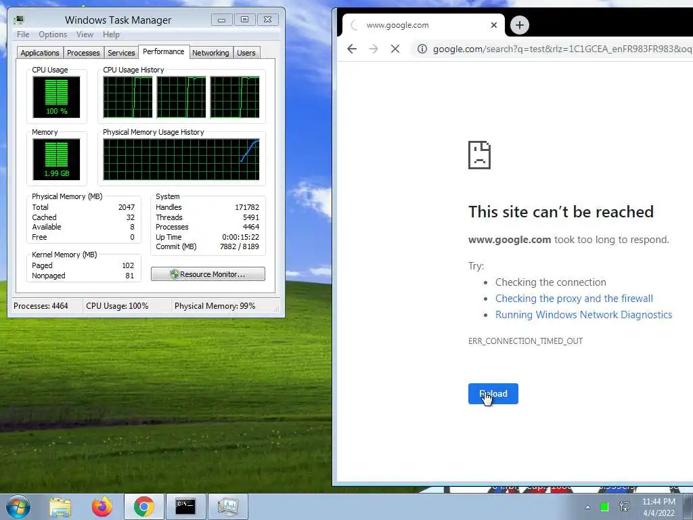Launch Firefox from the taskbar
This screenshot has width=693, height=520.
tap(102, 506)
